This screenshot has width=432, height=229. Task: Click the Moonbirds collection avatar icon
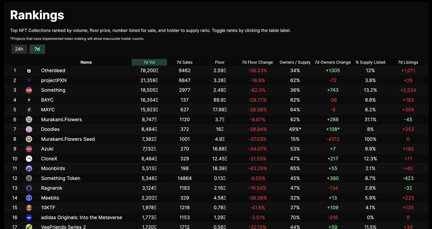(29, 169)
